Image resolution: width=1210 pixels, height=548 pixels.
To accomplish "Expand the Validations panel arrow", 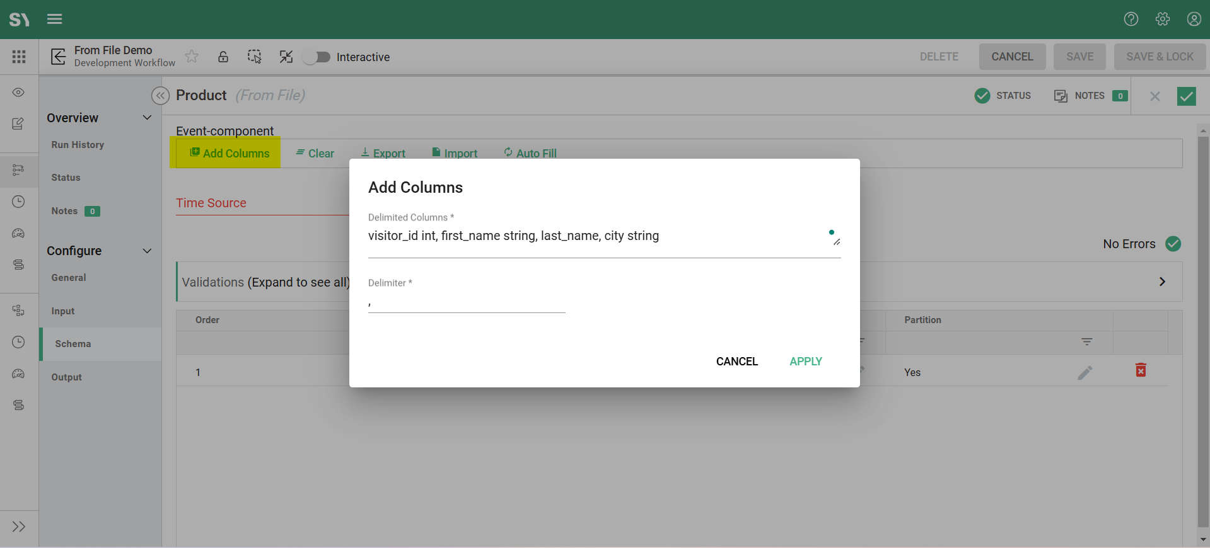I will 1161,282.
